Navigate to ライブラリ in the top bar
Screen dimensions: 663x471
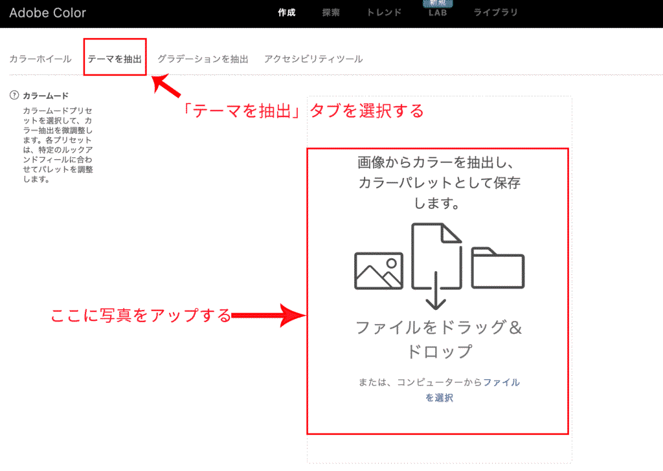click(x=495, y=13)
